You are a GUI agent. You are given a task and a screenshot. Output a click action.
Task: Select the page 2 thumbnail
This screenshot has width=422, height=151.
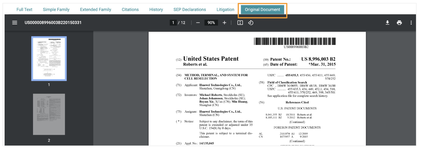tap(49, 114)
